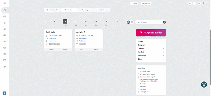
Task: Check the '121 Bassel Street.' location filter
Action: (x=139, y=72)
